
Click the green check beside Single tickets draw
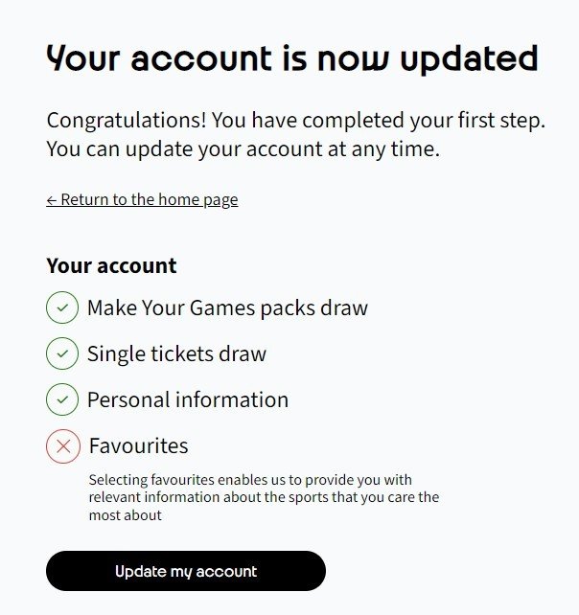click(x=62, y=353)
